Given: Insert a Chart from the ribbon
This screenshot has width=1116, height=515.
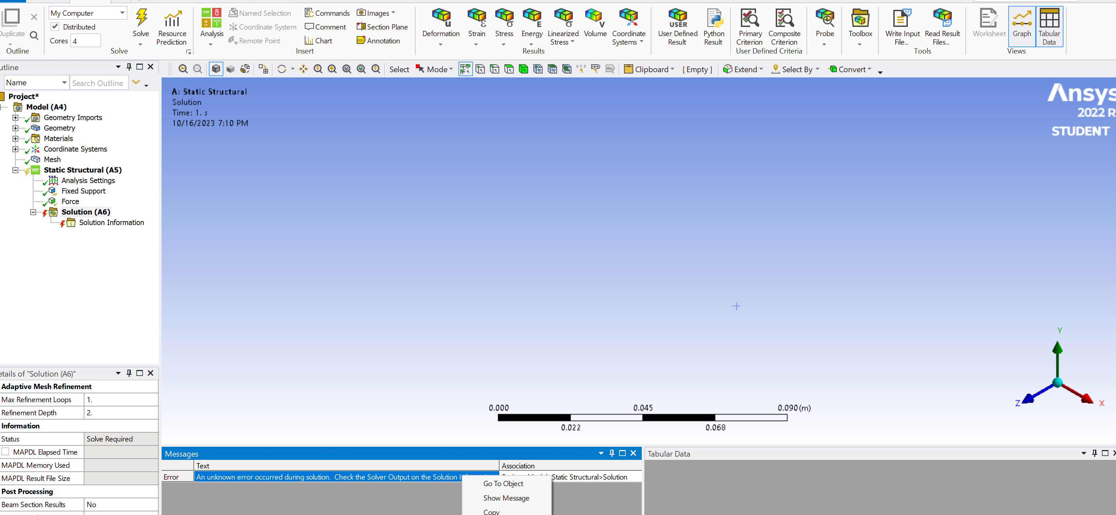Looking at the screenshot, I should click(x=319, y=41).
